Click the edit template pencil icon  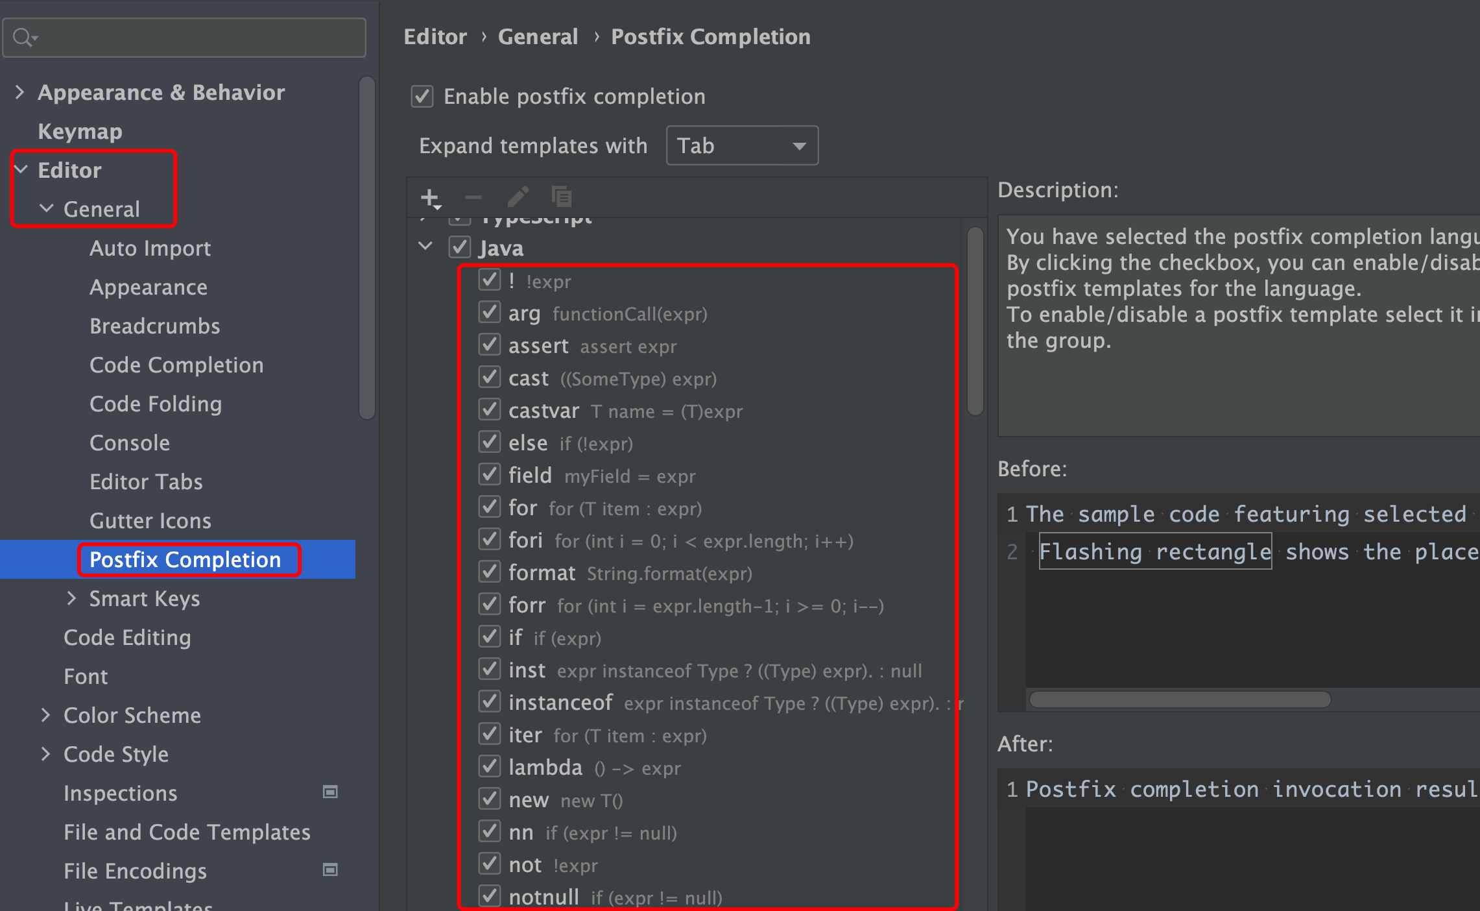pyautogui.click(x=518, y=197)
